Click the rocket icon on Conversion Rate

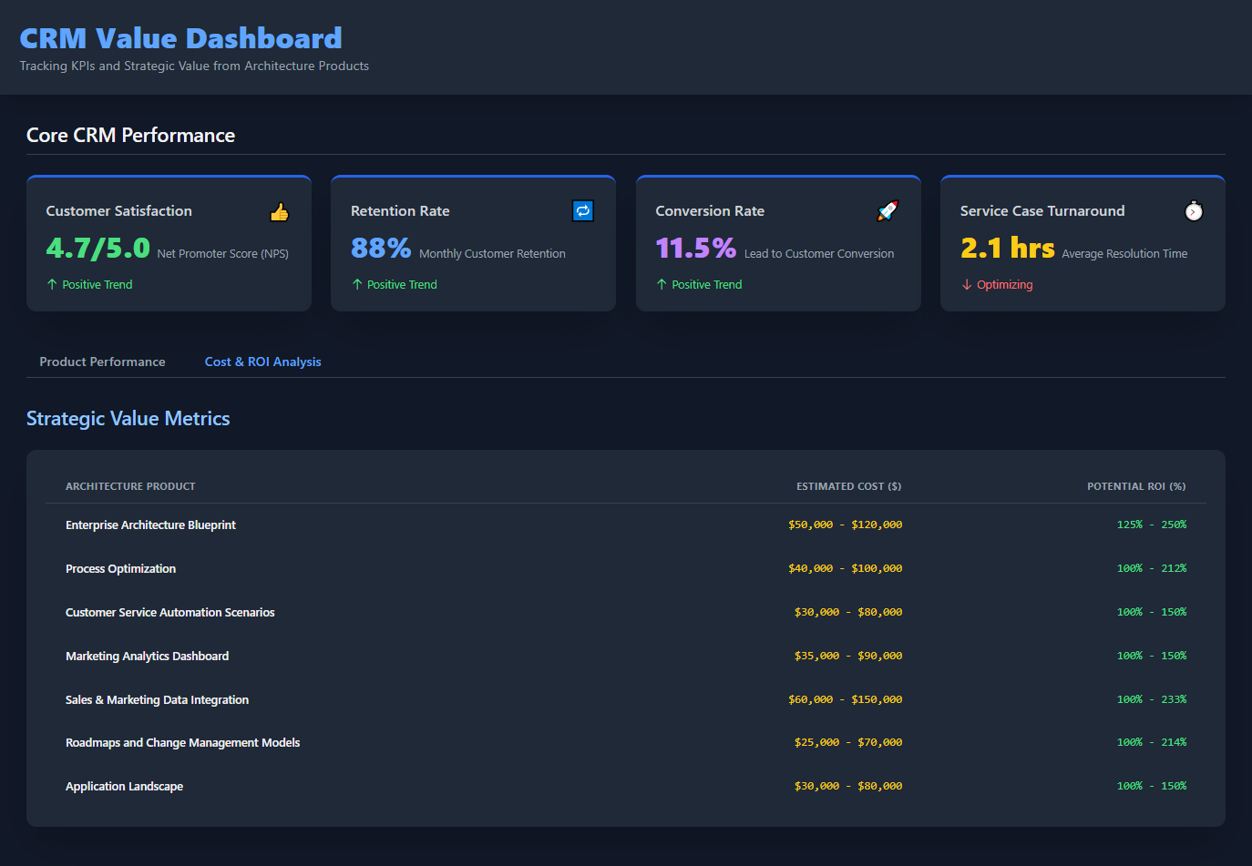click(x=888, y=211)
